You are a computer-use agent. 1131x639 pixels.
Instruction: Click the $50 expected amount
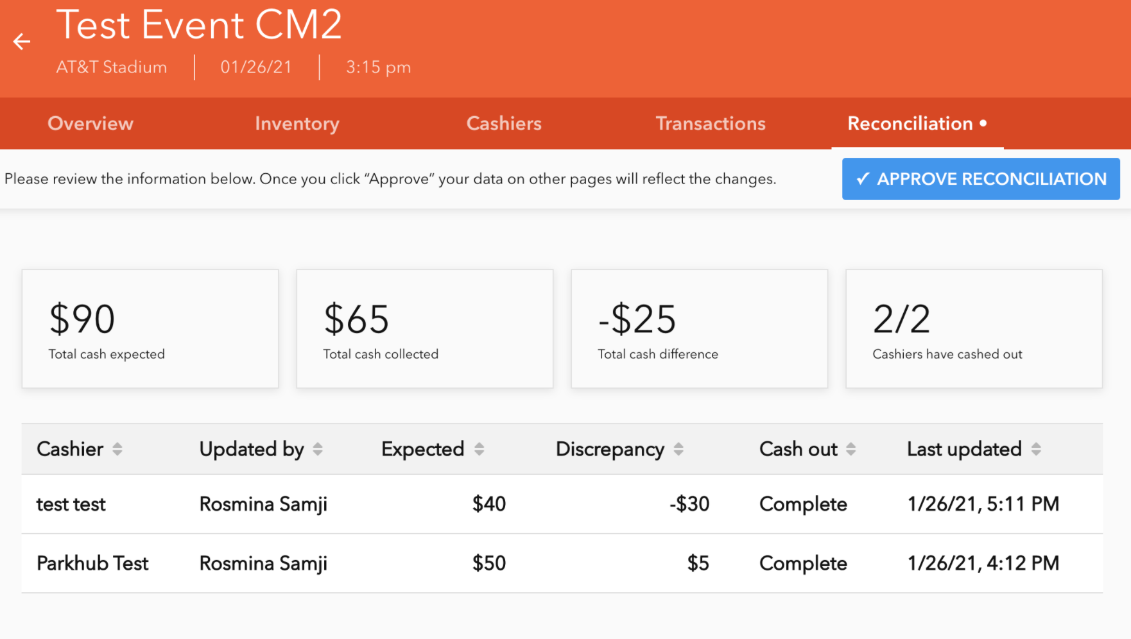(489, 563)
